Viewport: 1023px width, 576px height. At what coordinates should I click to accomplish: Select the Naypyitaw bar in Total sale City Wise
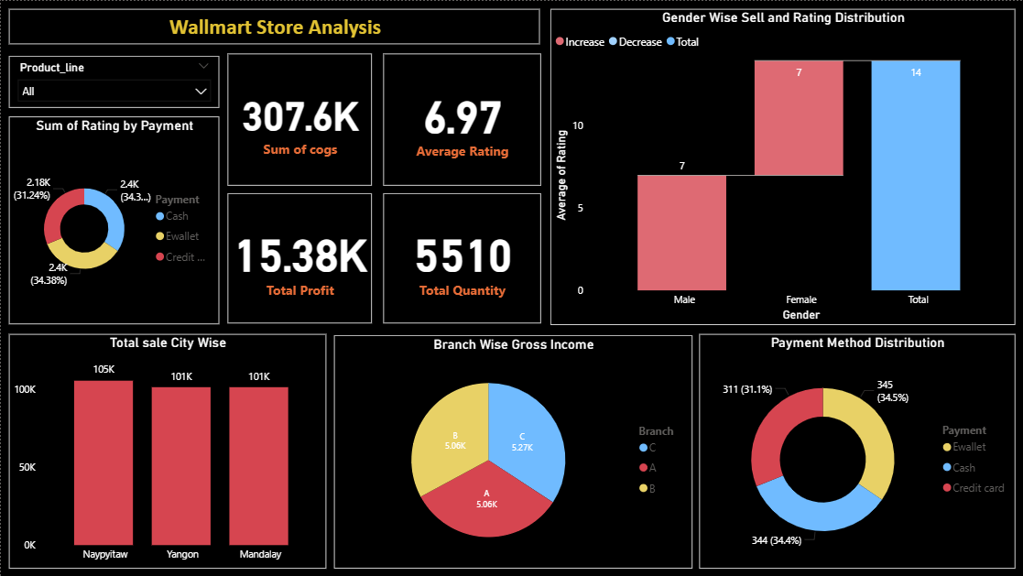[x=103, y=462]
